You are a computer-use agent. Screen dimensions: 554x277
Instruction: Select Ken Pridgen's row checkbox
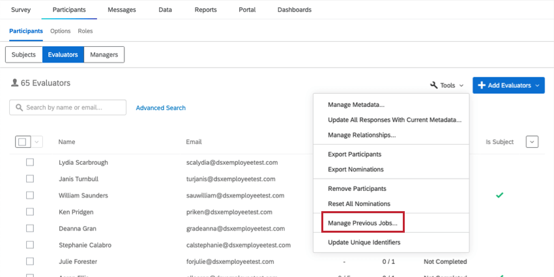pos(30,212)
